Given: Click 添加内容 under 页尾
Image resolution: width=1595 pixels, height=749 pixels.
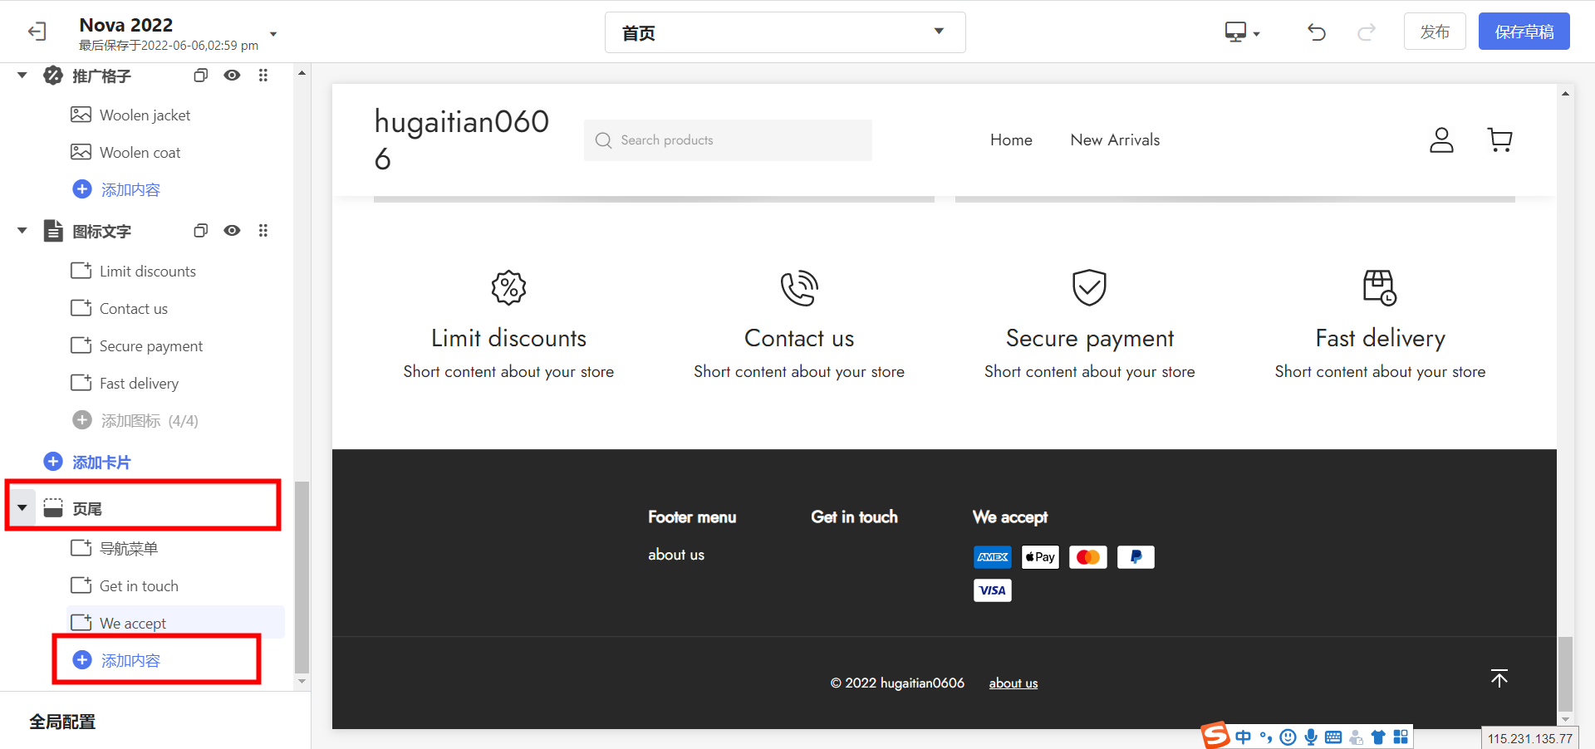Looking at the screenshot, I should pos(116,660).
